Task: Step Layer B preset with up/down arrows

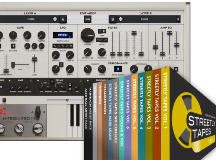Action: click(x=121, y=19)
